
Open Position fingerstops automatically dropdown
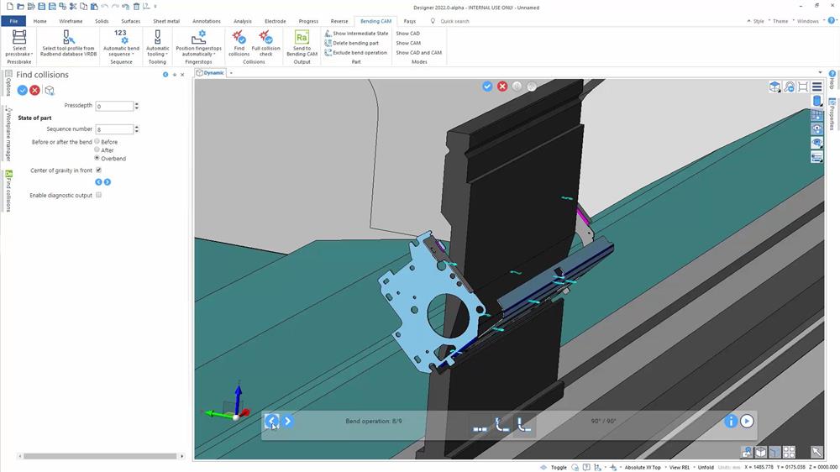pos(198,55)
